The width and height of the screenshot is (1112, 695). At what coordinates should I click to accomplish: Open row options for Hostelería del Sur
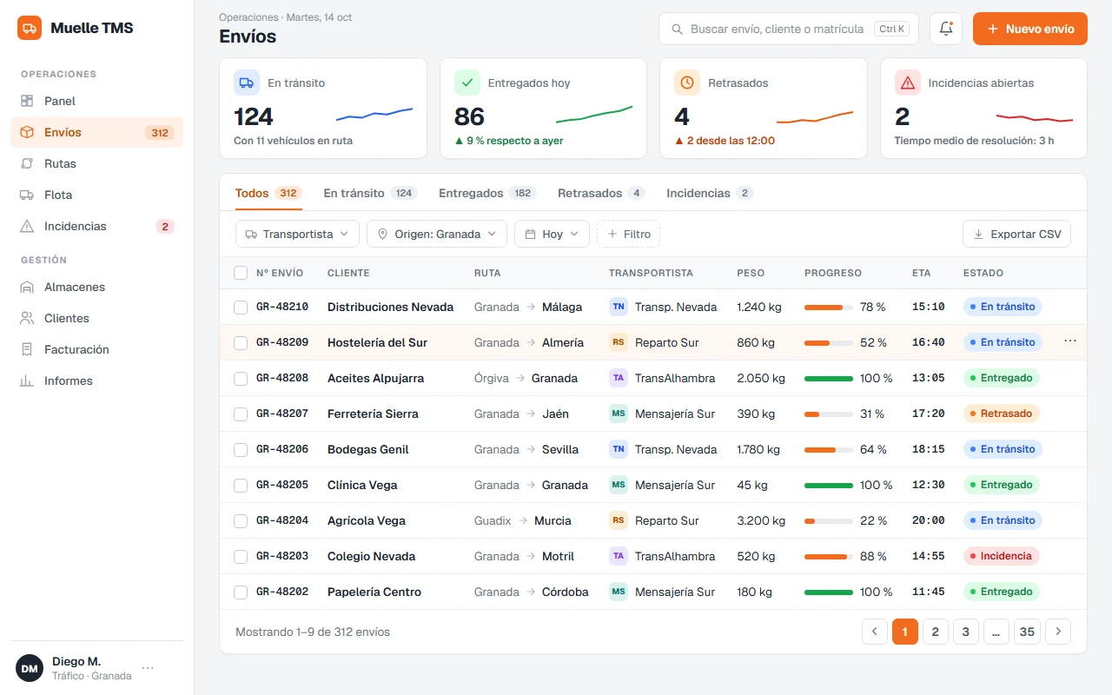tap(1070, 341)
